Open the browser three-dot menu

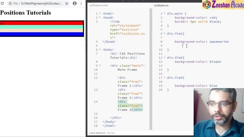coord(81,3)
